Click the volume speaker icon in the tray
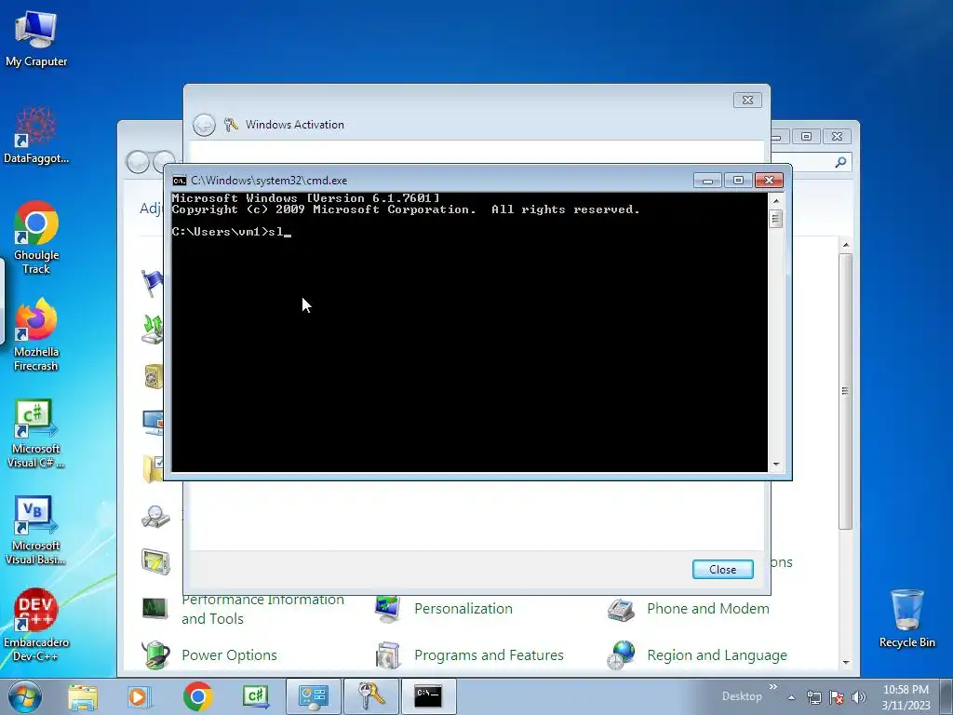This screenshot has width=953, height=715. coord(859,697)
